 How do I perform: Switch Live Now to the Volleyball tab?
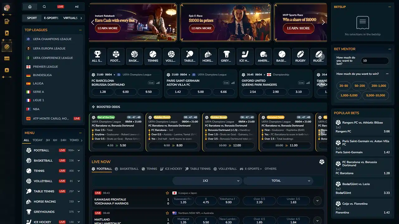coord(225,169)
